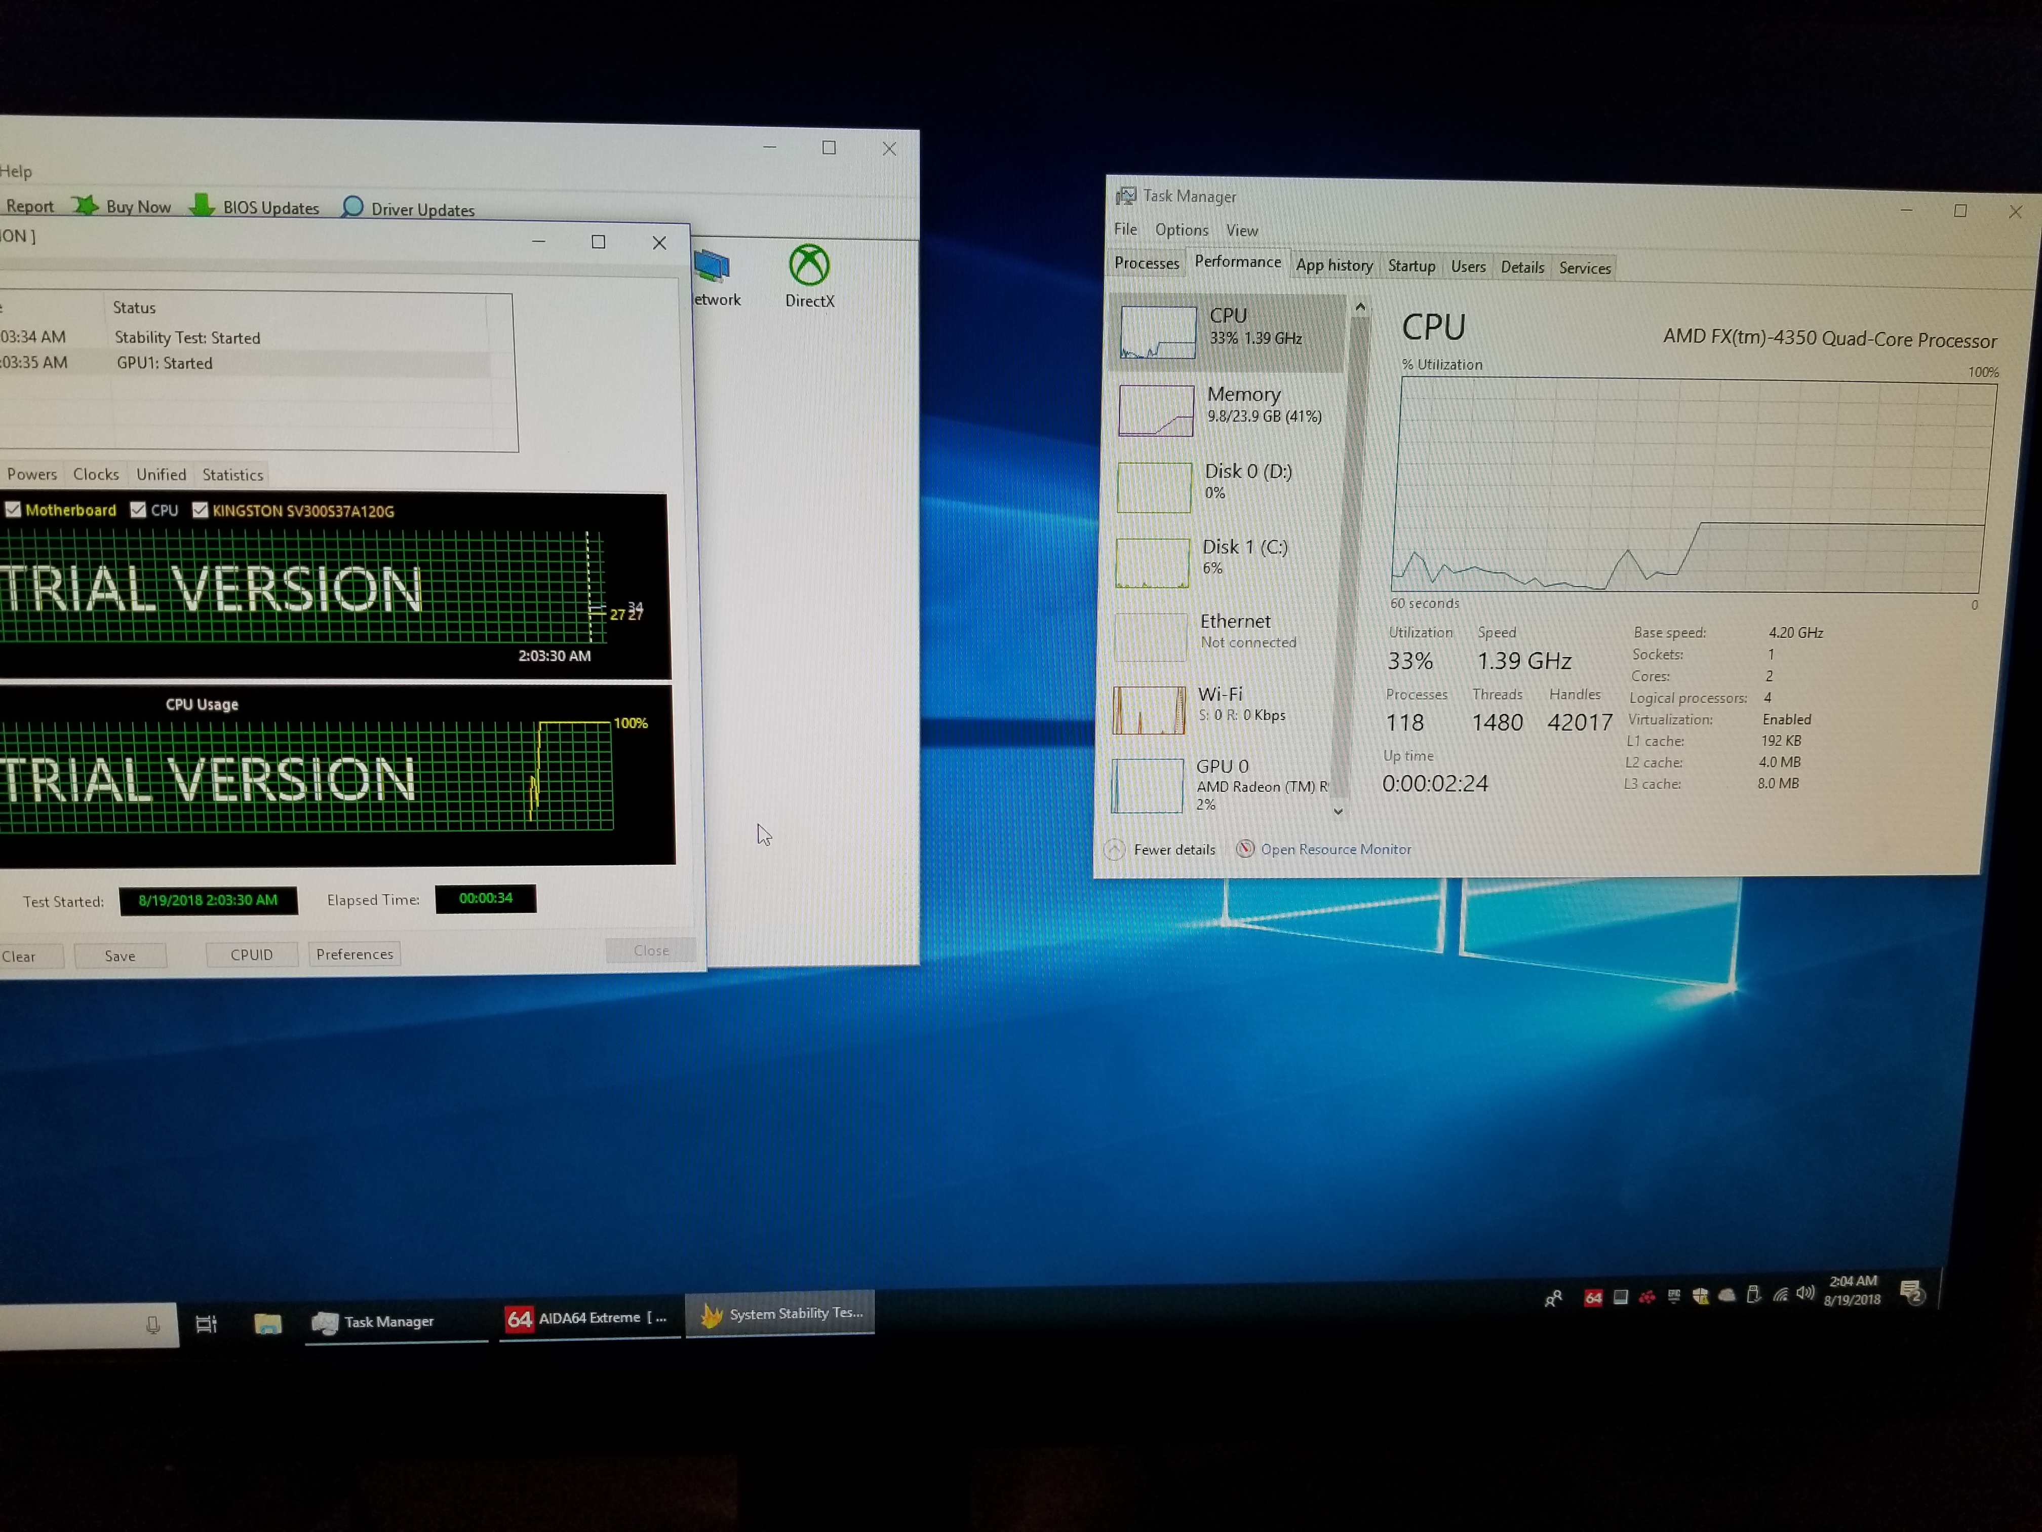The image size is (2042, 1532).
Task: Switch to the Details tab
Action: pyautogui.click(x=1521, y=268)
